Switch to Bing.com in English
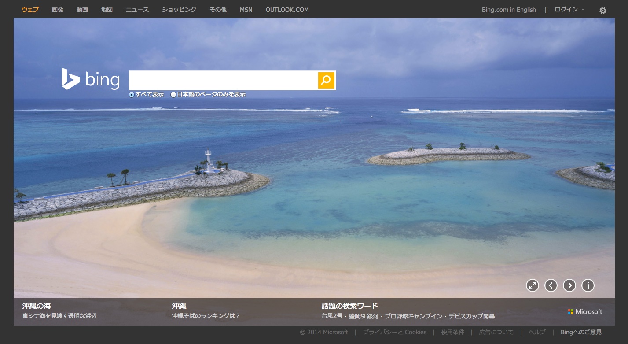The height and width of the screenshot is (344, 628). [509, 10]
